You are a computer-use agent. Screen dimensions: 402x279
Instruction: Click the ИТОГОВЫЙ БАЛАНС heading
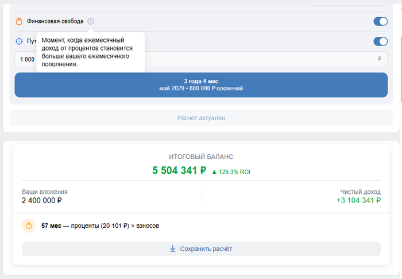[201, 156]
